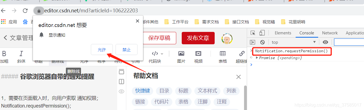The width and height of the screenshot is (364, 110).
Task: Expand the code block dropdown arrow
Action: pyautogui.click(x=162, y=54)
